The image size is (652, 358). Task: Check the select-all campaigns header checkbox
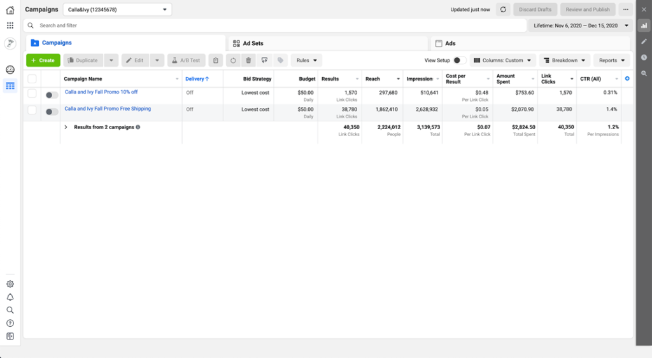(32, 78)
